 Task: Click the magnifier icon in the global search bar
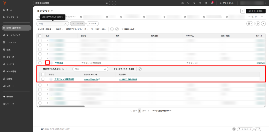pos(107,3)
